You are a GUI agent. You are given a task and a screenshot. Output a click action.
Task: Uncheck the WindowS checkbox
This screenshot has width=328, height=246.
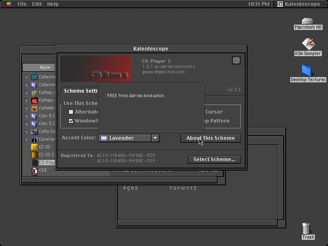coord(71,121)
